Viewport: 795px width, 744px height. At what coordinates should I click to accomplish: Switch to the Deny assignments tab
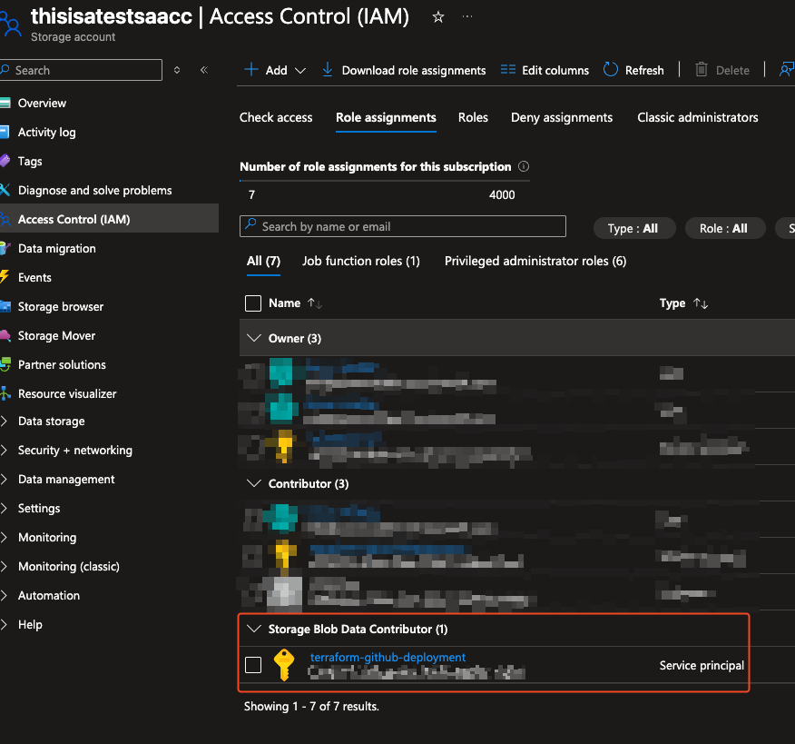pyautogui.click(x=562, y=117)
